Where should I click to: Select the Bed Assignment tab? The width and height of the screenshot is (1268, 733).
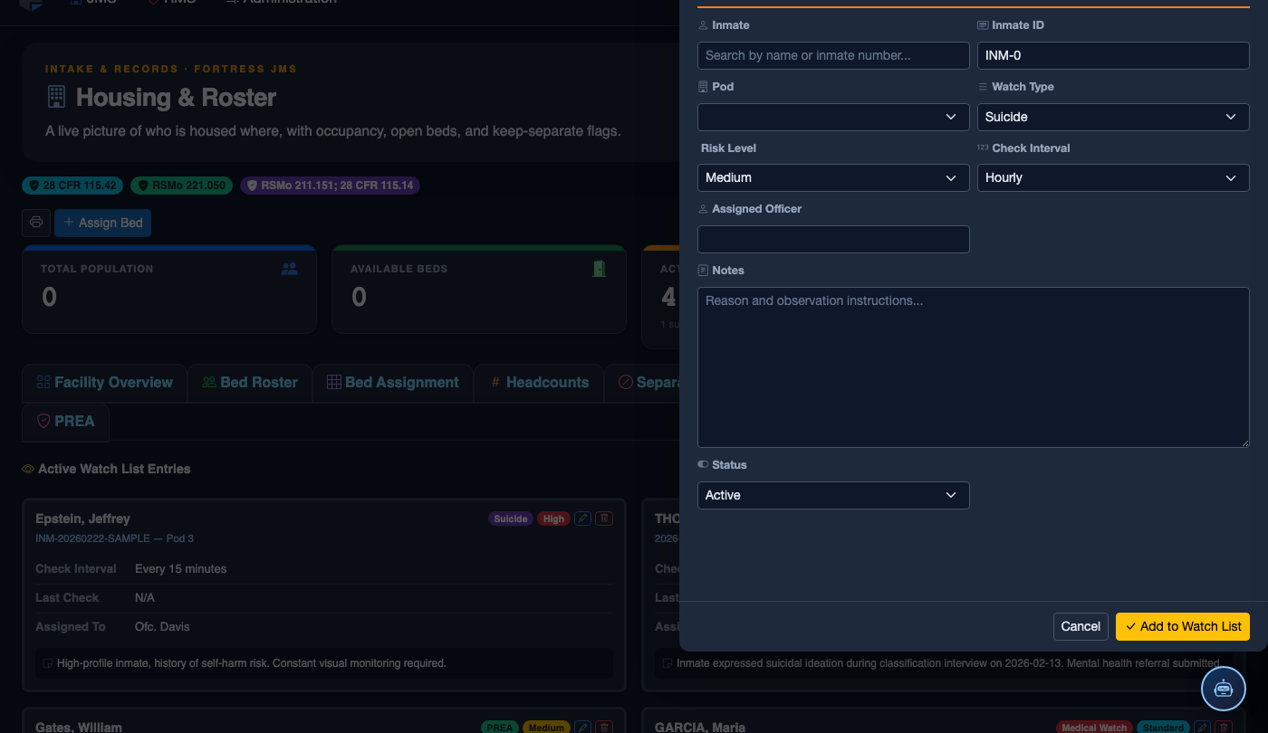click(393, 383)
